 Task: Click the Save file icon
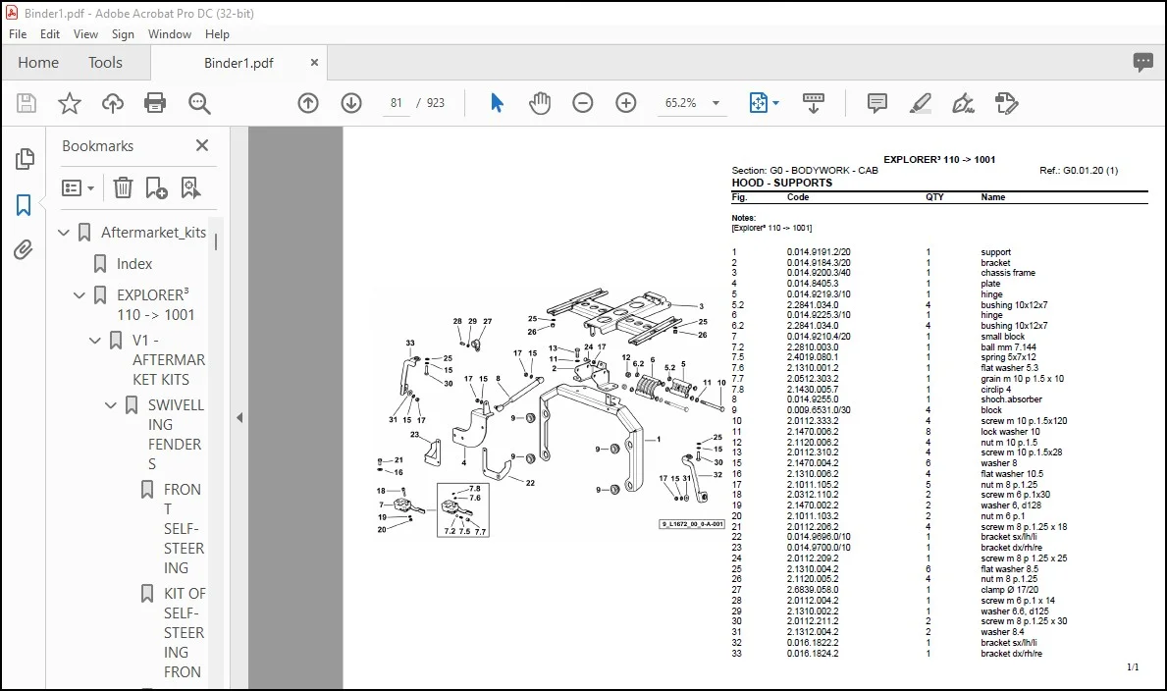click(x=27, y=103)
